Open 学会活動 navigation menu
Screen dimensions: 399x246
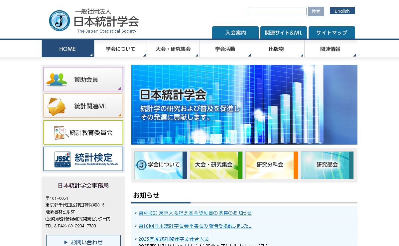[x=225, y=49]
